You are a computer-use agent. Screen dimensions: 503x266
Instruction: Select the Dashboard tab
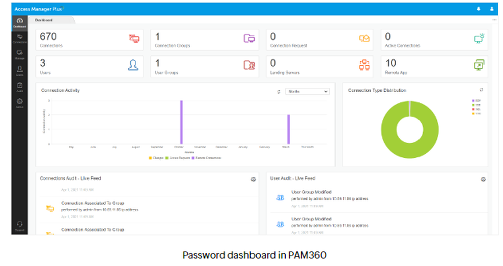click(44, 20)
